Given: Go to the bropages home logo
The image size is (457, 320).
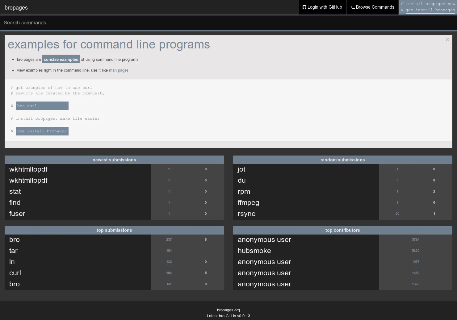Looking at the screenshot, I should (16, 7).
